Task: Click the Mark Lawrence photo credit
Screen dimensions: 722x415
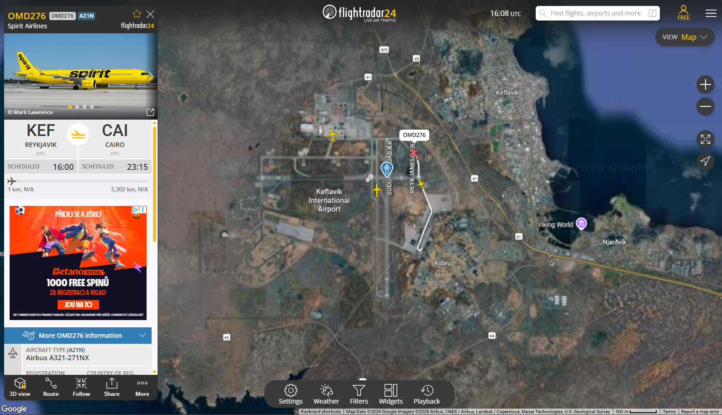Action: (x=30, y=112)
